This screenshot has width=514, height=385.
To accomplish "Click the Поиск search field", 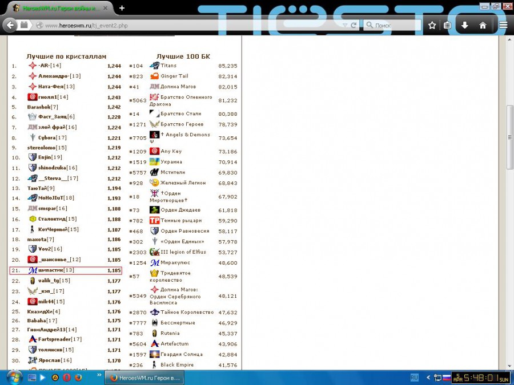I will pos(392,25).
